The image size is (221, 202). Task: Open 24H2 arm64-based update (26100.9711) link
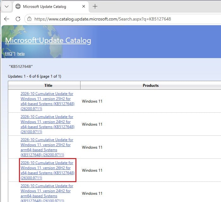tap(47, 193)
